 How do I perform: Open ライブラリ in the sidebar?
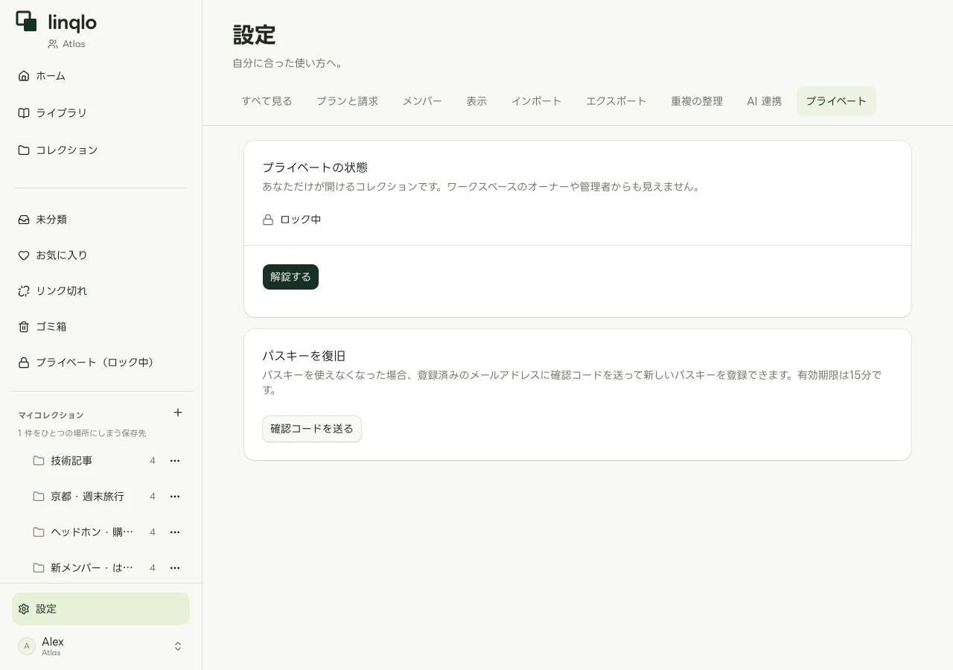[101, 113]
